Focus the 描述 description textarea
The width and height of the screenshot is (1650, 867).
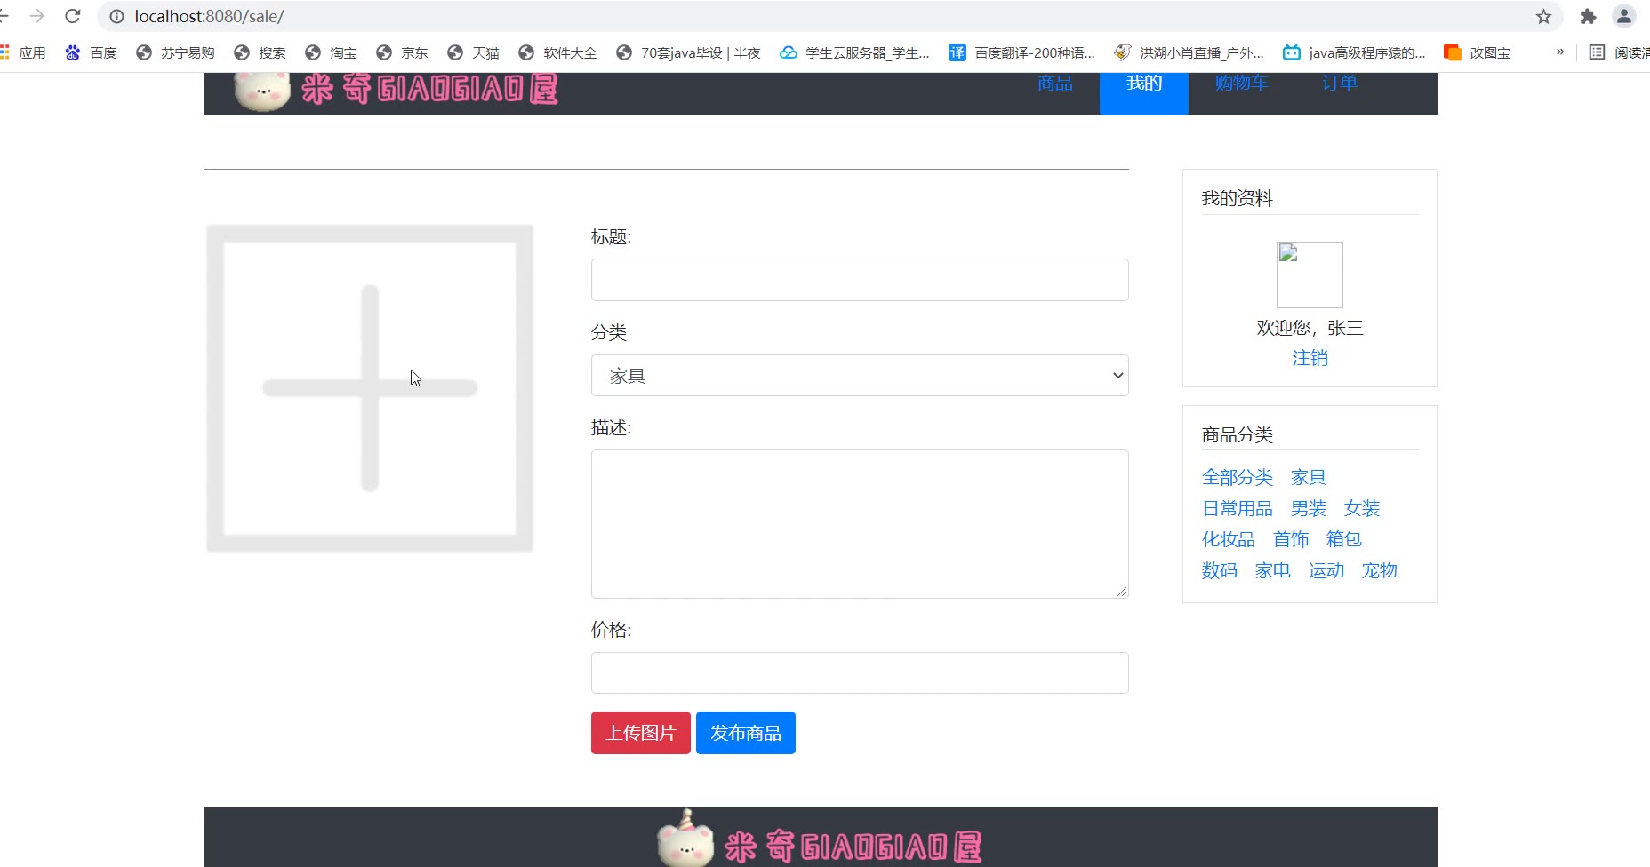pyautogui.click(x=860, y=524)
